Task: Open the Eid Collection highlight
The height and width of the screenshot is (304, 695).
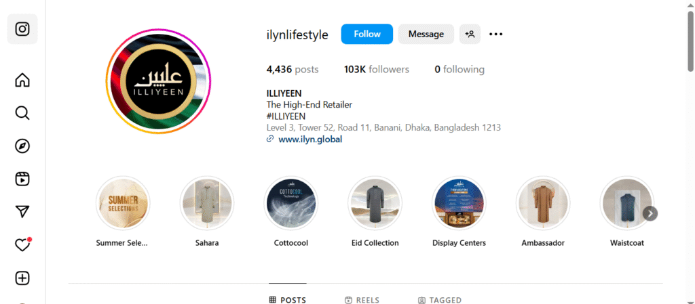Action: pyautogui.click(x=375, y=212)
